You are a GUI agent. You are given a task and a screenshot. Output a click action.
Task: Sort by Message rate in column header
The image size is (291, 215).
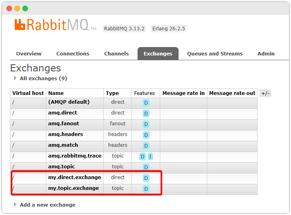pos(183,93)
